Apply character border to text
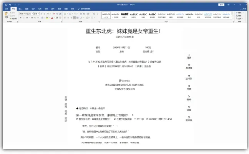This screenshot has width=249, height=154. pos(60,14)
